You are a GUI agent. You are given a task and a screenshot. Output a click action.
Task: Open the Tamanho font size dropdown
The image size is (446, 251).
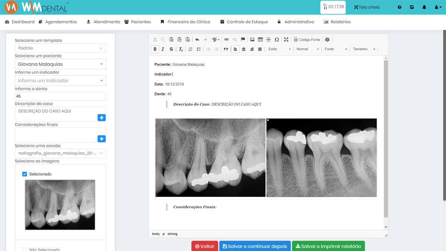coord(364,49)
